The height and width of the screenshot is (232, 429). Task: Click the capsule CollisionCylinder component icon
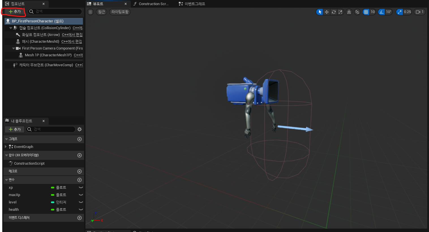pyautogui.click(x=15, y=28)
